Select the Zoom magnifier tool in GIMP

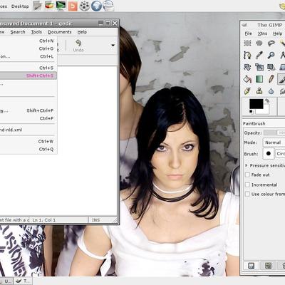271,55
